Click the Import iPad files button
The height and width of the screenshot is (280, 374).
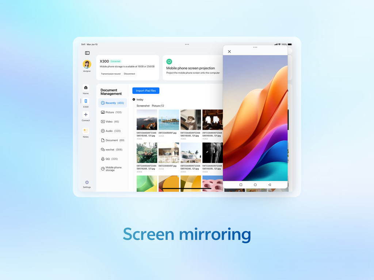coord(146,90)
